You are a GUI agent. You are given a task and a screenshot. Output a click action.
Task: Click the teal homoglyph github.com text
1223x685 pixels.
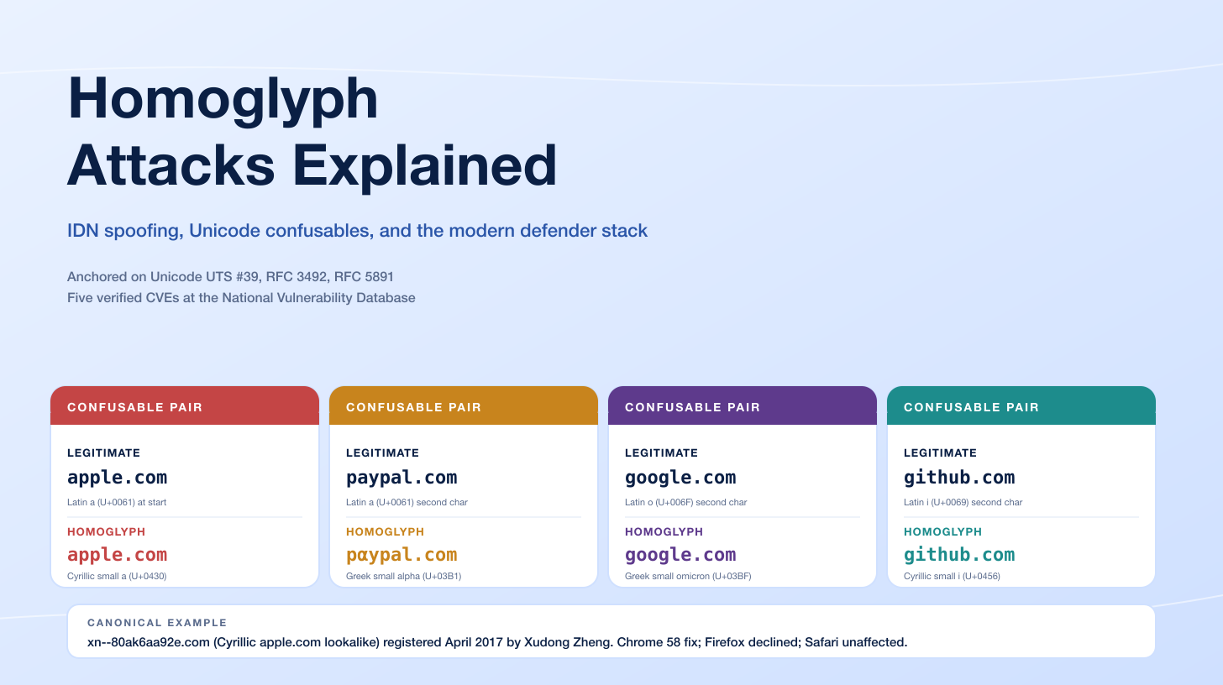click(x=959, y=555)
